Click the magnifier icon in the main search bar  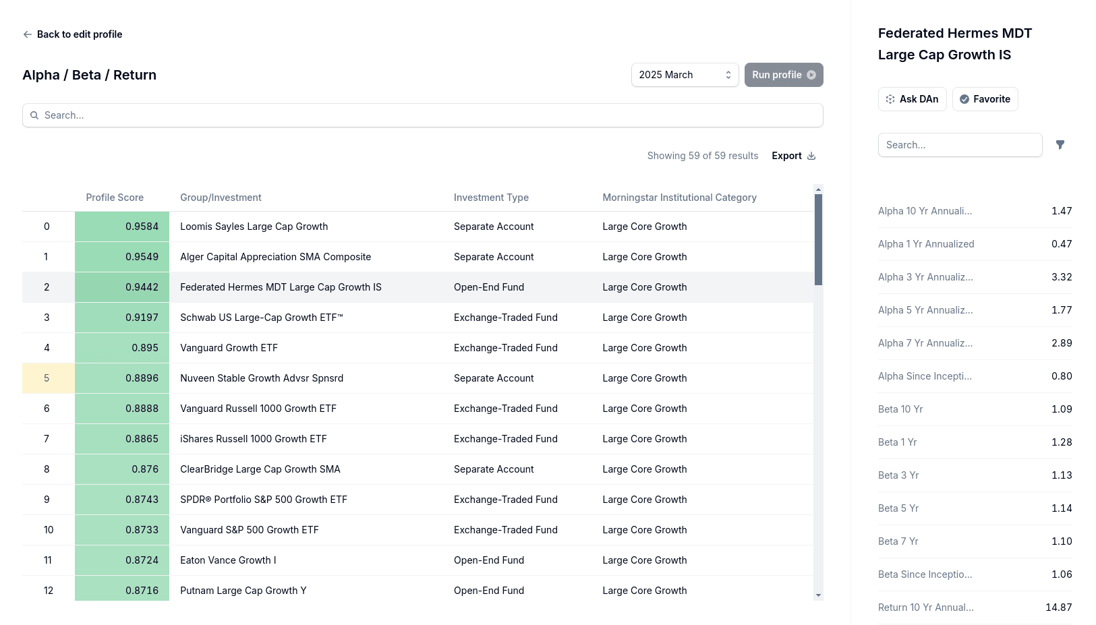(34, 115)
